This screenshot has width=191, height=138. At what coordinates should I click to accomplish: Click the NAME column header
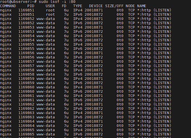[x=142, y=6]
